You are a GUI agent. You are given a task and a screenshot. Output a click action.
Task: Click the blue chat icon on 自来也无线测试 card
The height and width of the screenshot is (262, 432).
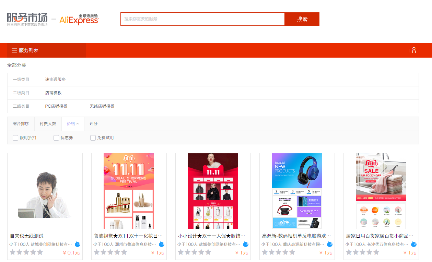click(78, 245)
